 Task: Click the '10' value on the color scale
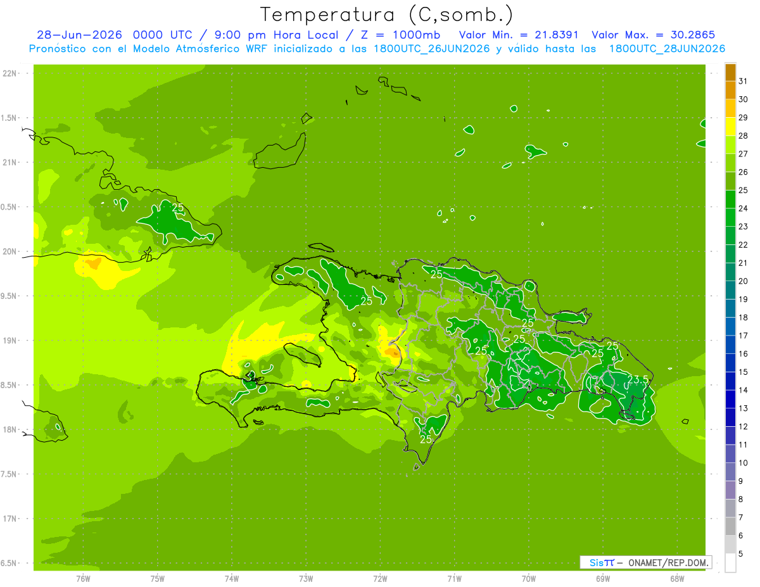point(744,463)
